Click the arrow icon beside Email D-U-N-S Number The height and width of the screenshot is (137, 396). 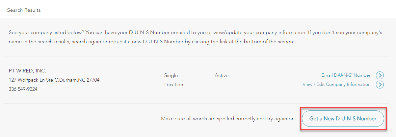(380, 75)
